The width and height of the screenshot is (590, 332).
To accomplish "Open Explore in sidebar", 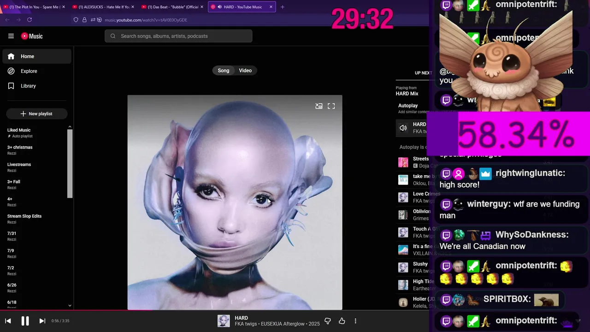I will [x=37, y=71].
